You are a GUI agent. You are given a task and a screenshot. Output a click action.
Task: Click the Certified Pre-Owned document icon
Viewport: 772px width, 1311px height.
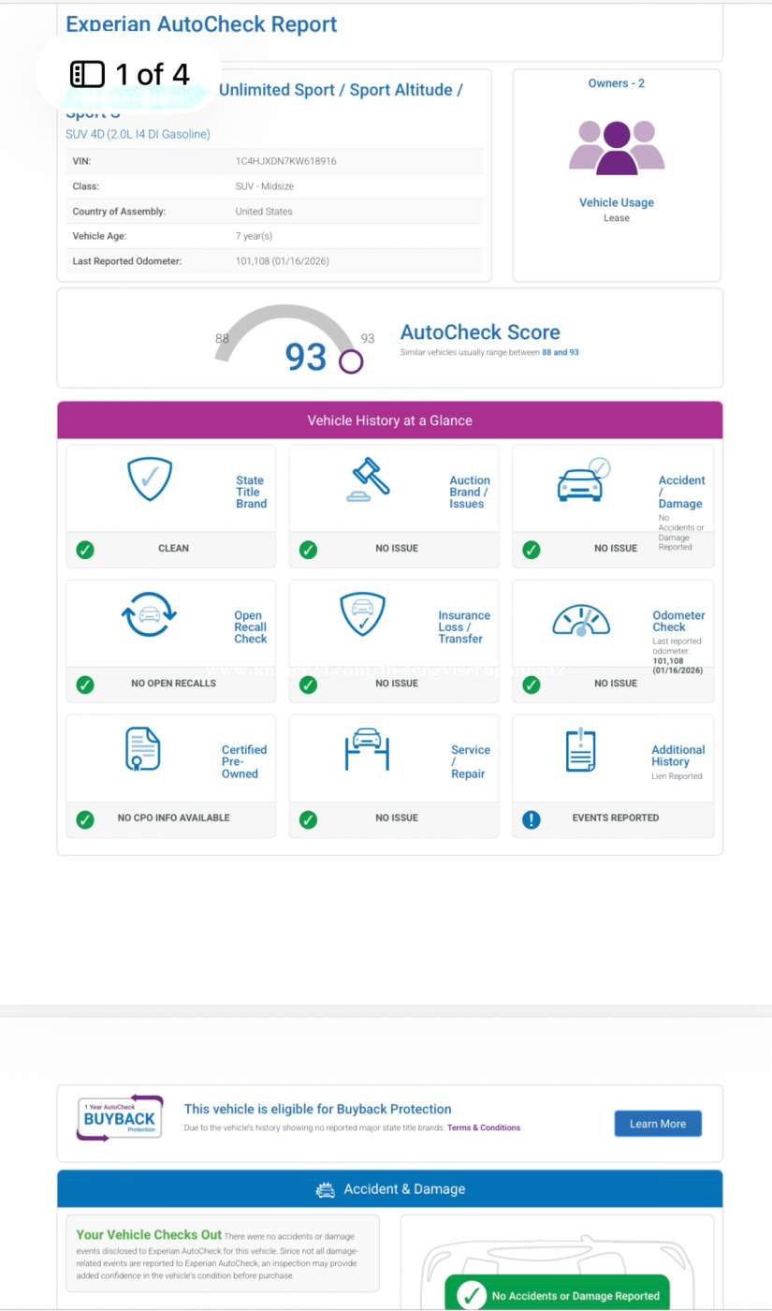143,749
